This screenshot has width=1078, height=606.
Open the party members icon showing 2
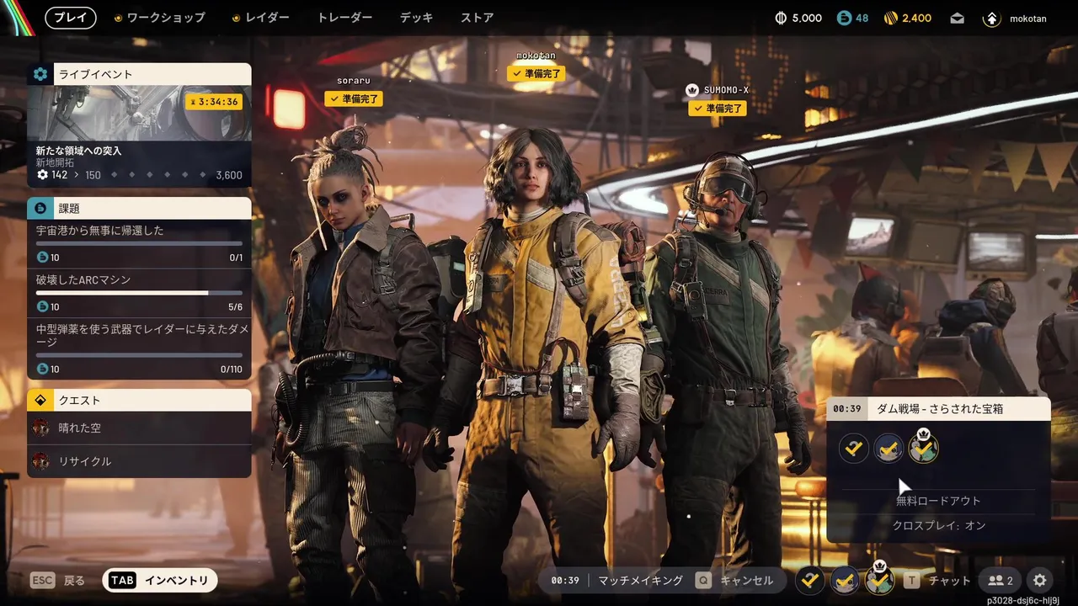tap(1001, 581)
